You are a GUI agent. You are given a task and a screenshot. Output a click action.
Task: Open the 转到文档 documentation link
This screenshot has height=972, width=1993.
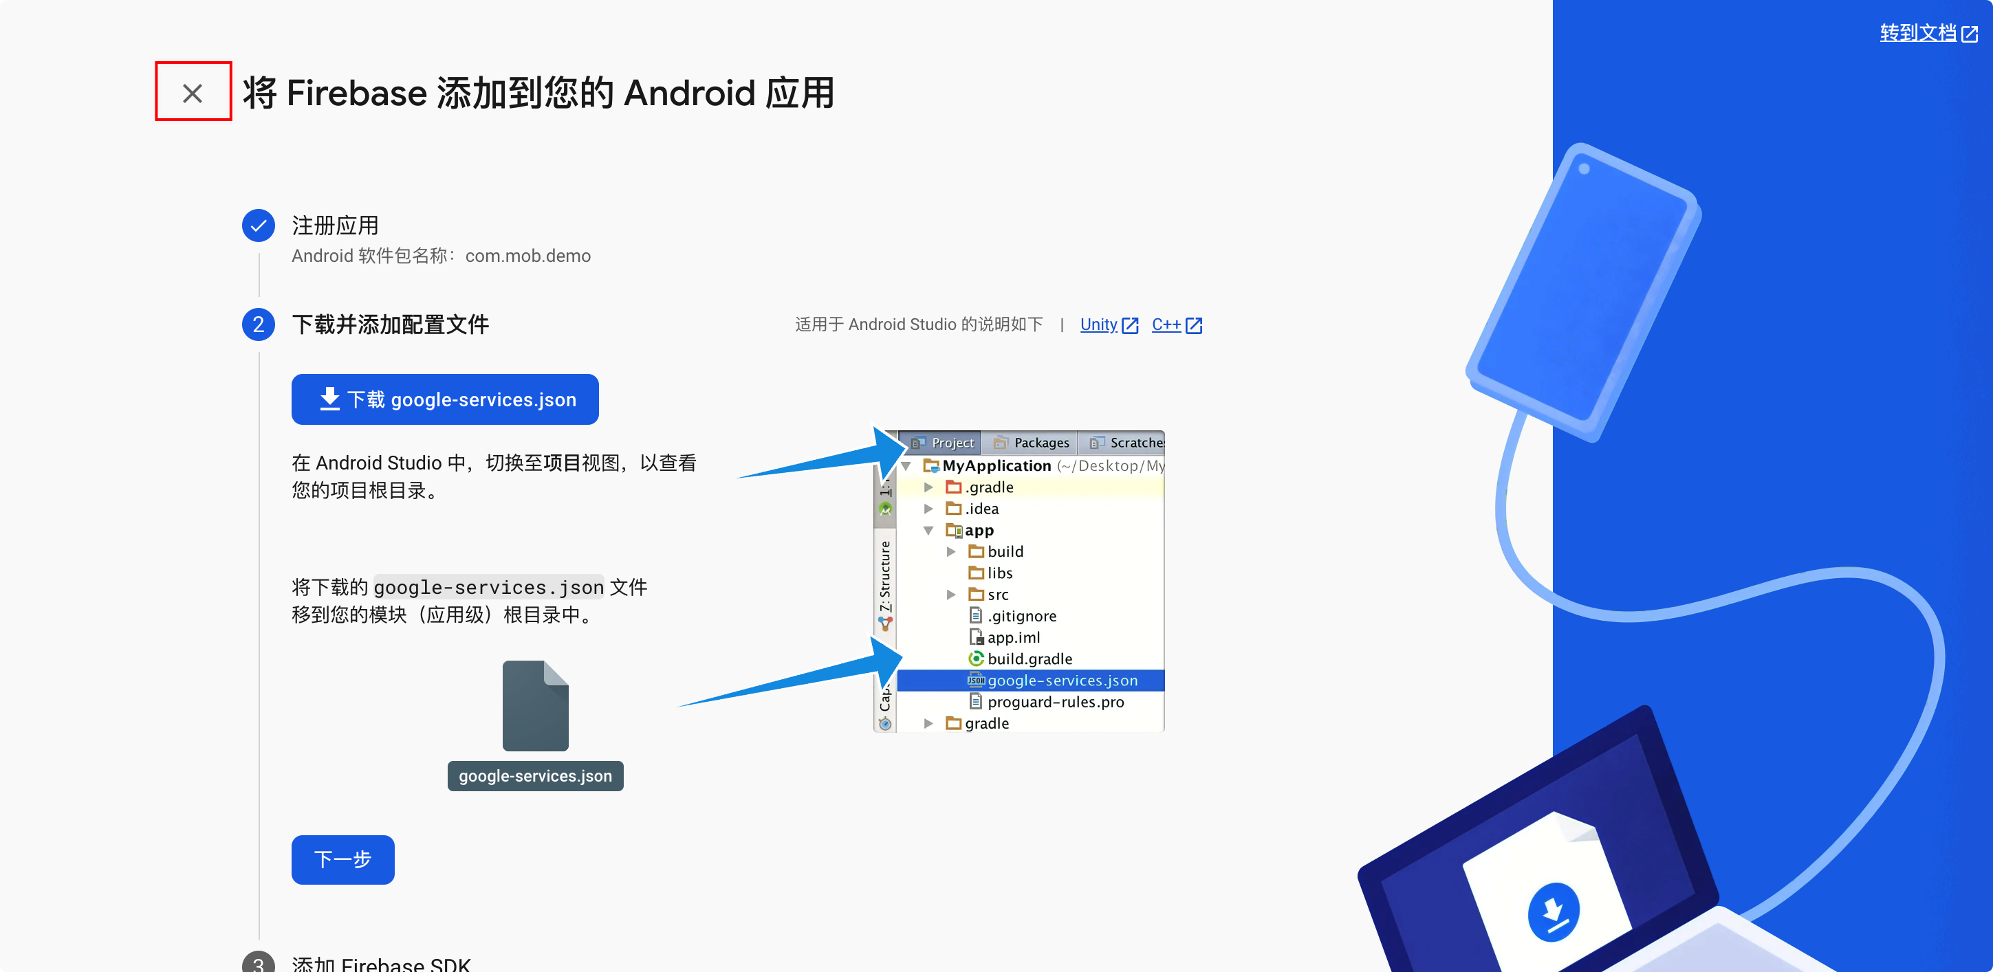pyautogui.click(x=1928, y=33)
